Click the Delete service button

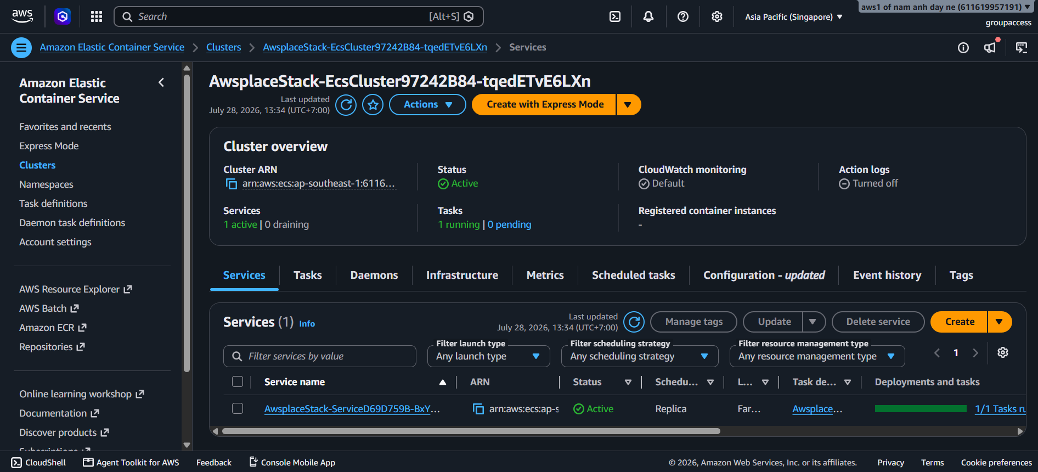point(878,322)
